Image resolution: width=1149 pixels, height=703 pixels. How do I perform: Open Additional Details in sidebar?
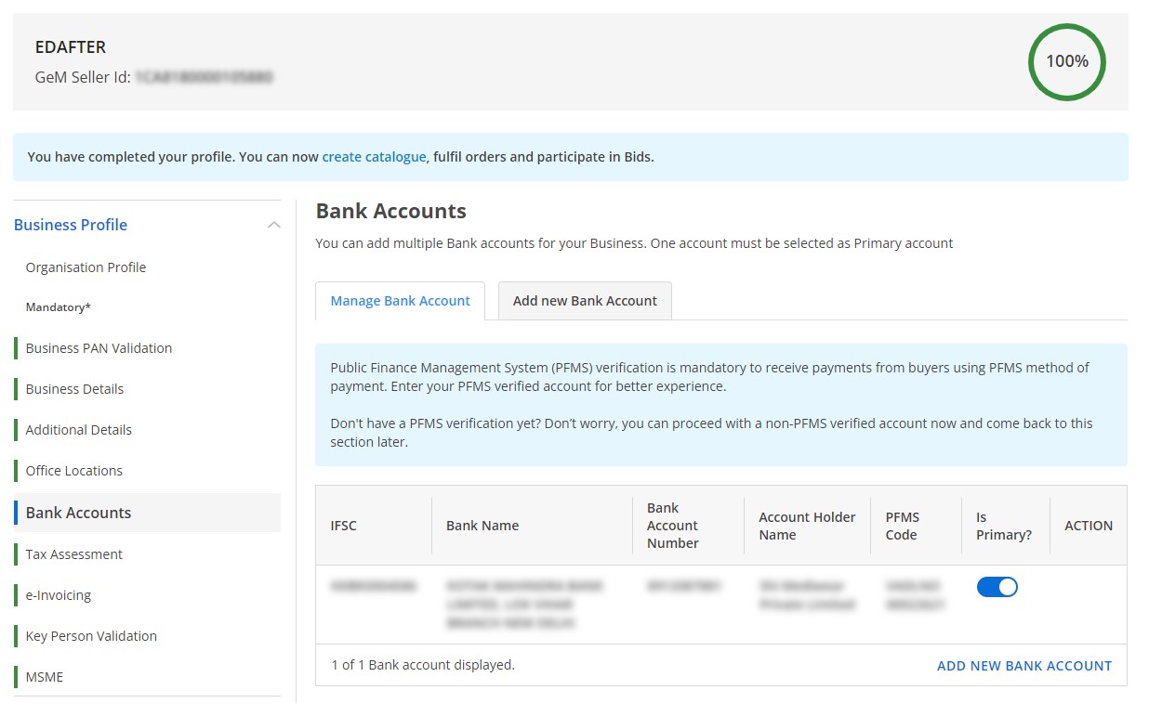pos(79,430)
